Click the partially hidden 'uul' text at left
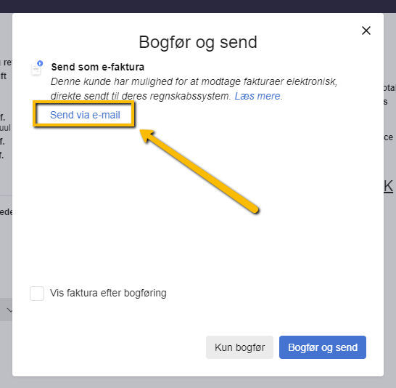396x388 pixels. point(5,128)
